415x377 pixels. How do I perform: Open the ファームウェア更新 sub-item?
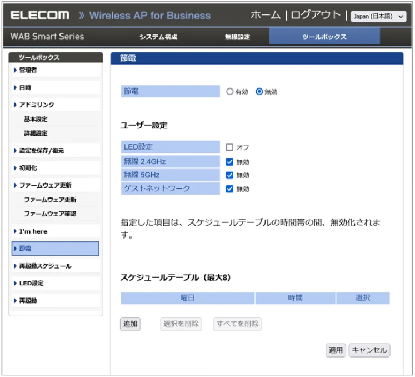[50, 200]
